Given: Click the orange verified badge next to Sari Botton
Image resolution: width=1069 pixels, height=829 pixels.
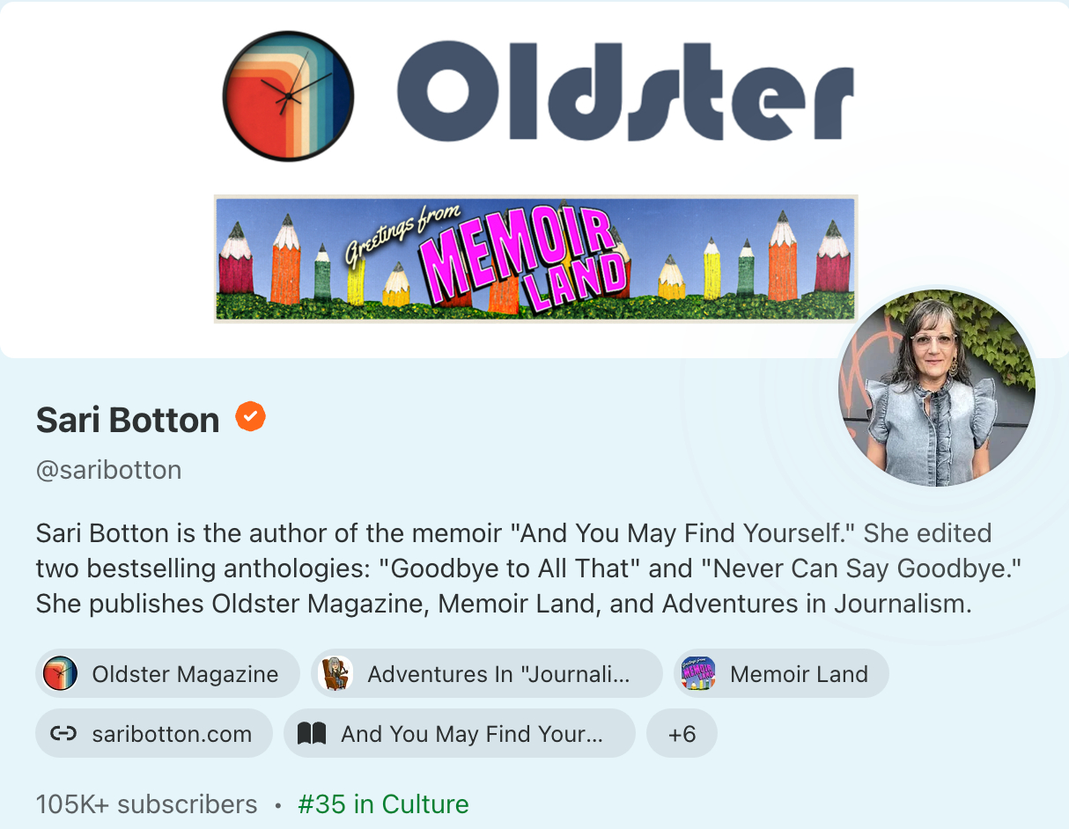Looking at the screenshot, I should (250, 417).
